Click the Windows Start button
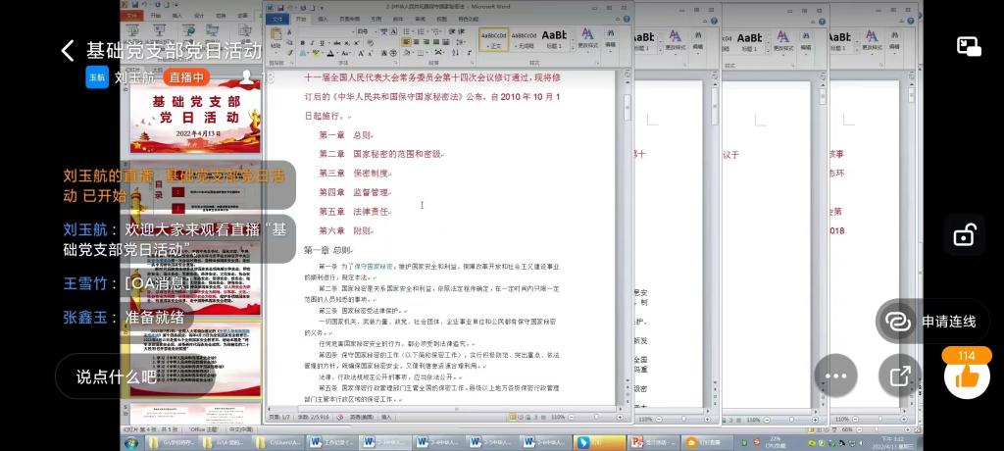Viewport: 1004px width, 451px height. pos(130,442)
